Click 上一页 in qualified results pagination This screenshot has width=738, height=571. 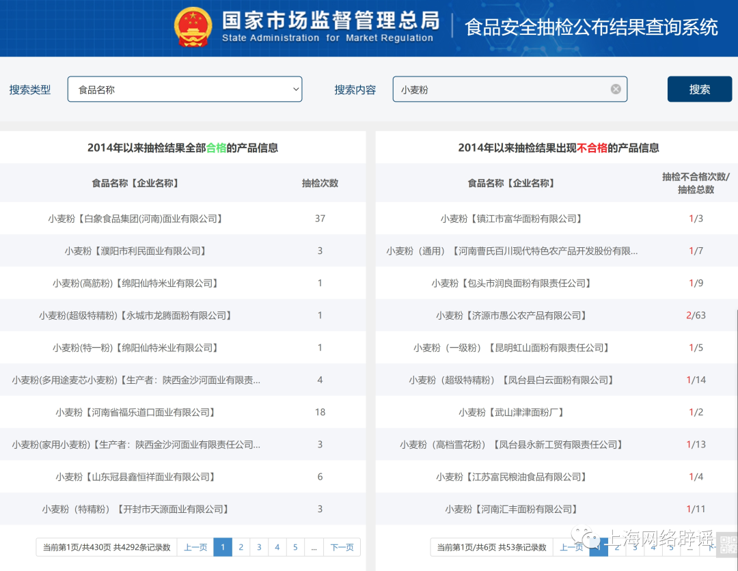[x=195, y=547]
